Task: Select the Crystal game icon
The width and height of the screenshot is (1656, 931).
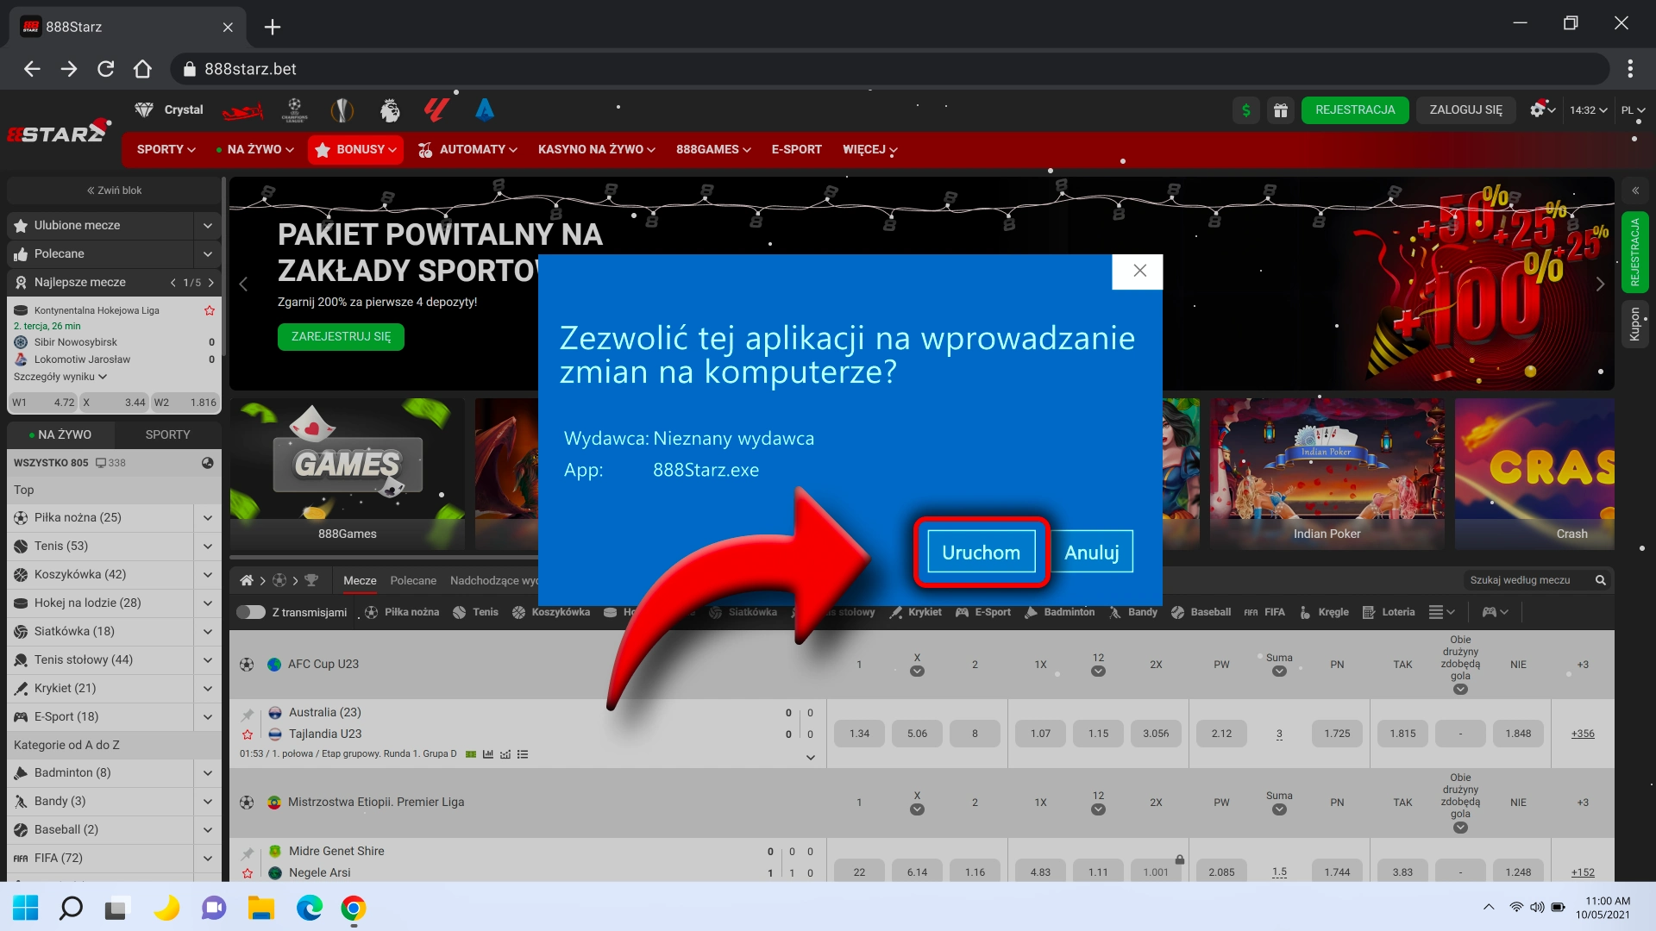Action: click(x=143, y=109)
